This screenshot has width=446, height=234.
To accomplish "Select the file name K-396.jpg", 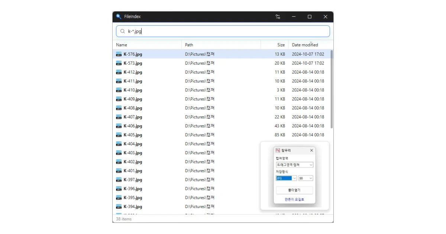I will point(133,189).
